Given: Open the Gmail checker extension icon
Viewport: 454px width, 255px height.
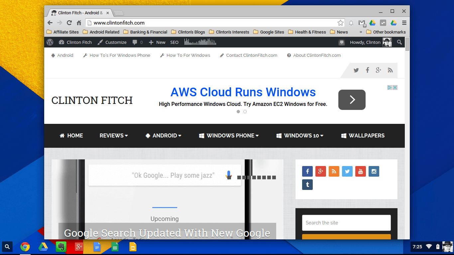Looking at the screenshot, I should pos(362,23).
